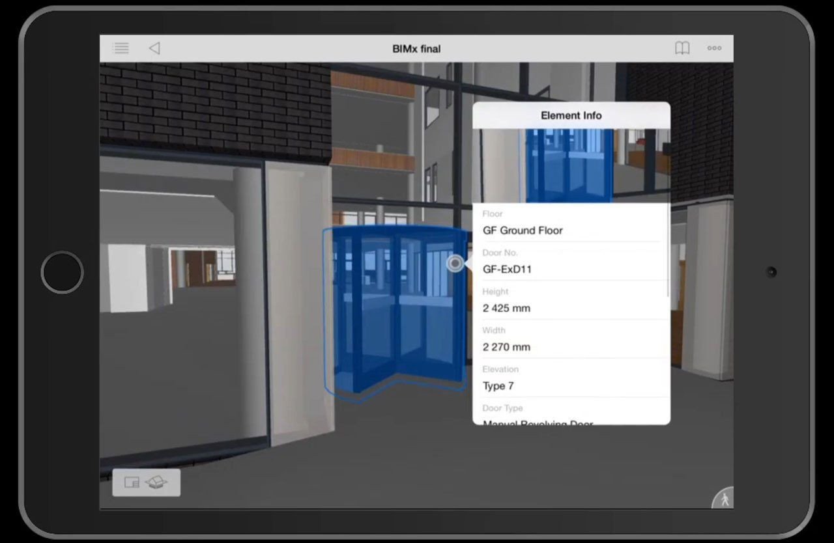Tap the 3D model box icon
Image resolution: width=834 pixels, height=543 pixels.
coord(156,482)
